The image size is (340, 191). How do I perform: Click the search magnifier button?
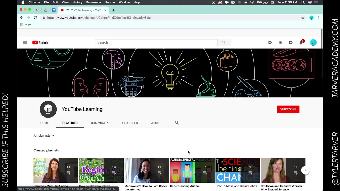(224, 42)
